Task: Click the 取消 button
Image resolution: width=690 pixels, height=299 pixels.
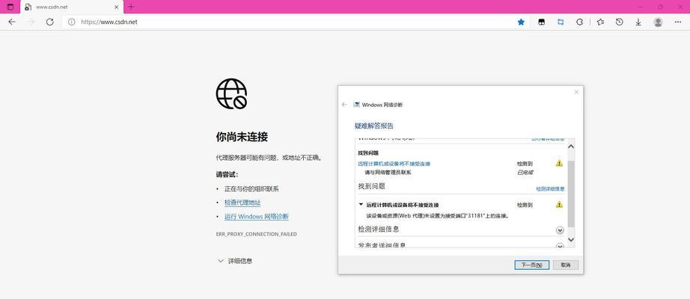Action: pyautogui.click(x=566, y=265)
